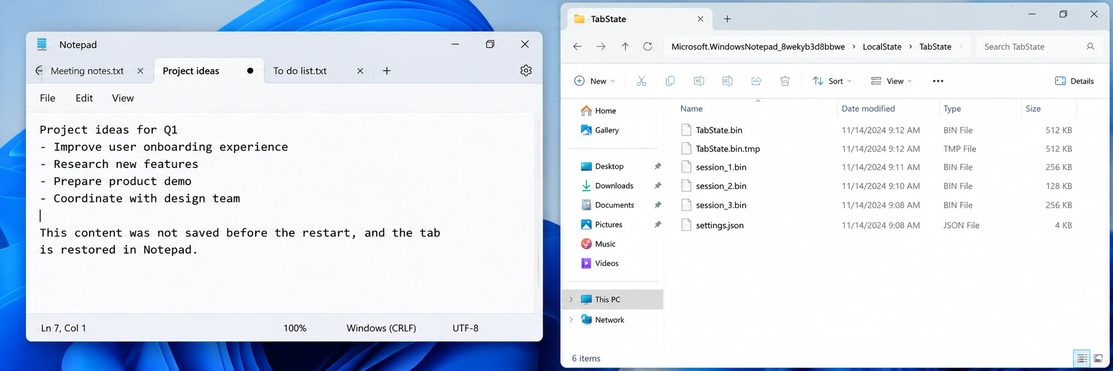Refresh the TabState folder
Screen dimensions: 1113x371
pos(648,47)
